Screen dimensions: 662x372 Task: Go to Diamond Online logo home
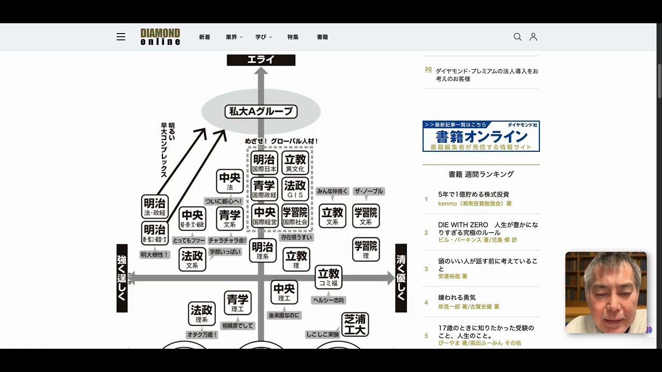pyautogui.click(x=160, y=37)
